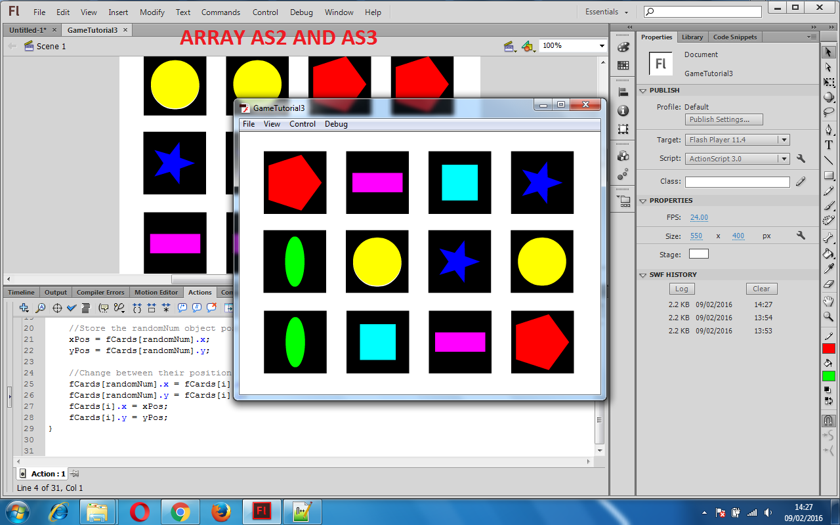Collapse the PUBLISH section
The image size is (840, 525).
pos(643,91)
